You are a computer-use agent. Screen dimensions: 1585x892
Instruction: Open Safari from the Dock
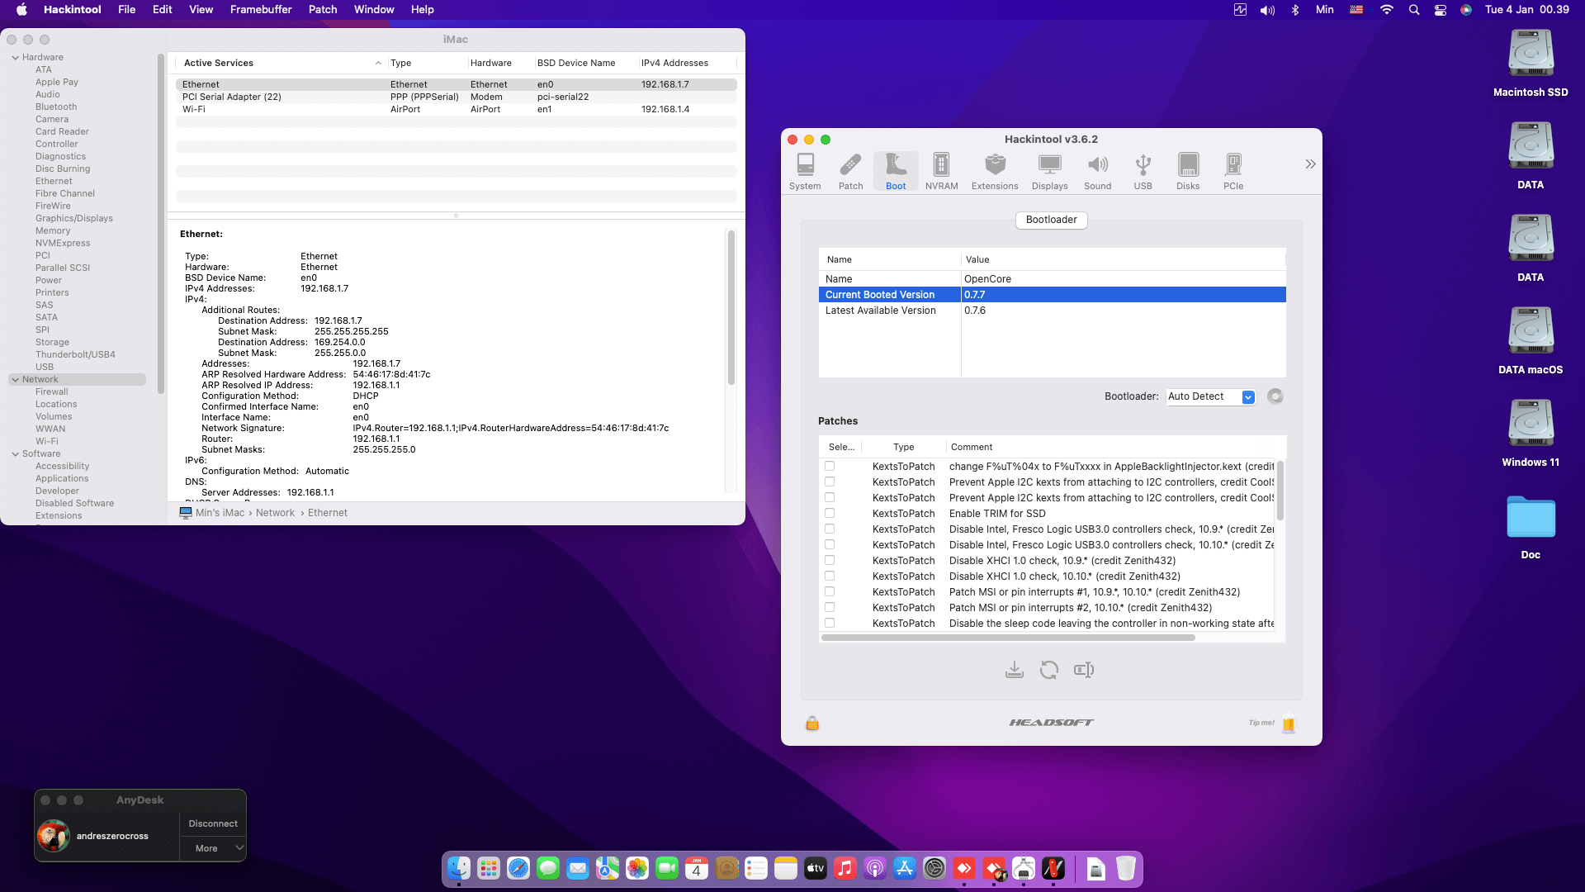click(518, 869)
